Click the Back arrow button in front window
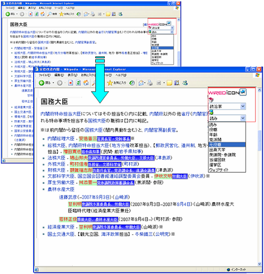 tap(42, 83)
